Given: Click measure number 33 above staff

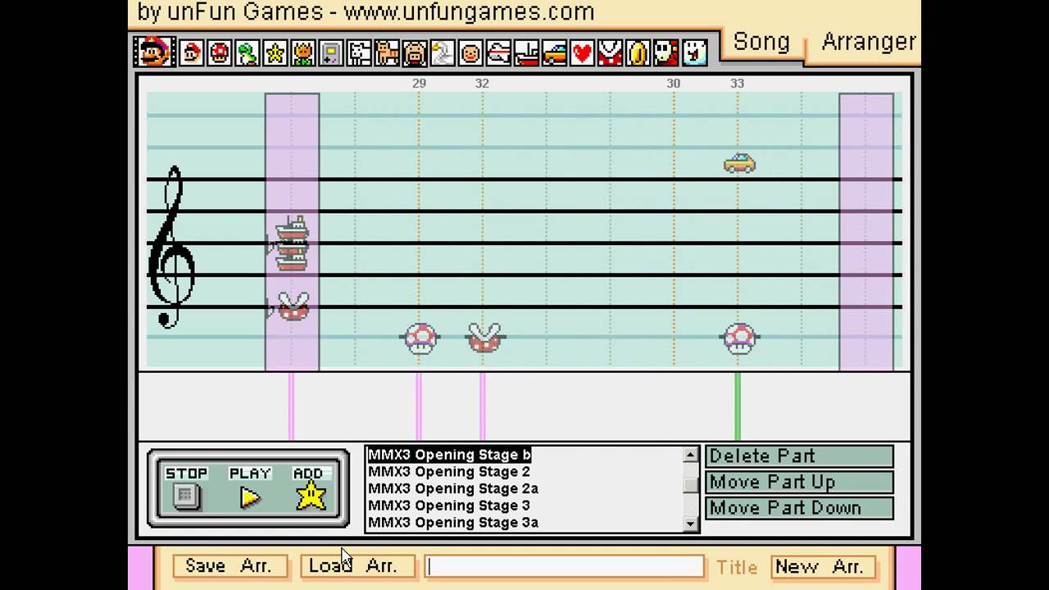Looking at the screenshot, I should click(x=737, y=84).
